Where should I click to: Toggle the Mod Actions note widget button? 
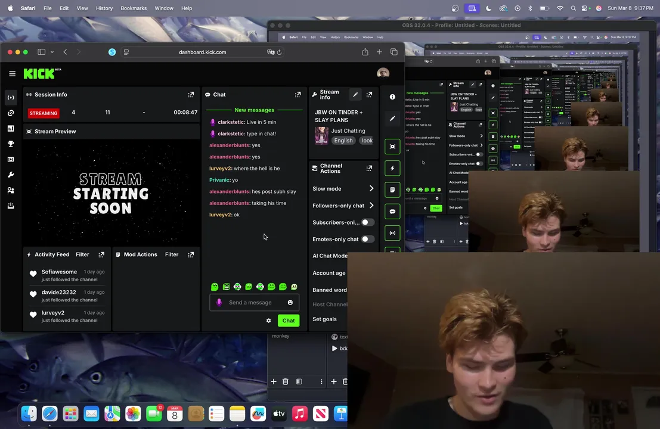tap(392, 189)
